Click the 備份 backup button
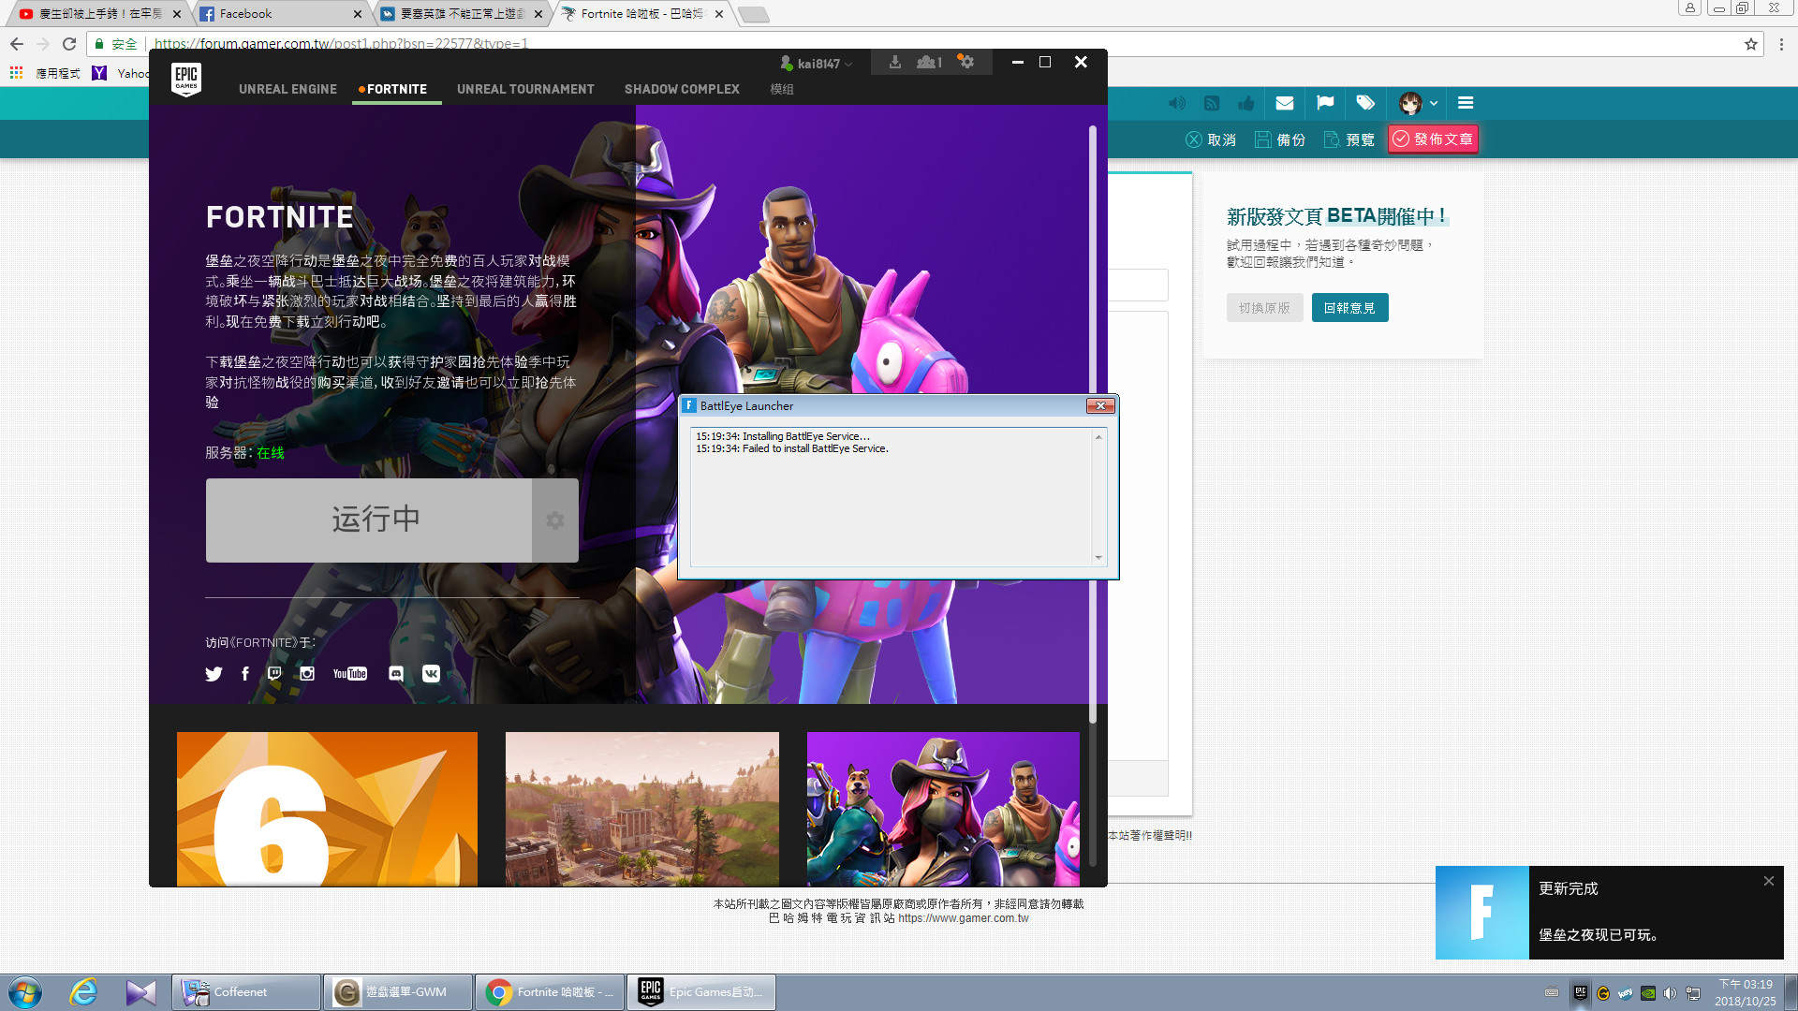Viewport: 1798px width, 1011px height. point(1280,139)
